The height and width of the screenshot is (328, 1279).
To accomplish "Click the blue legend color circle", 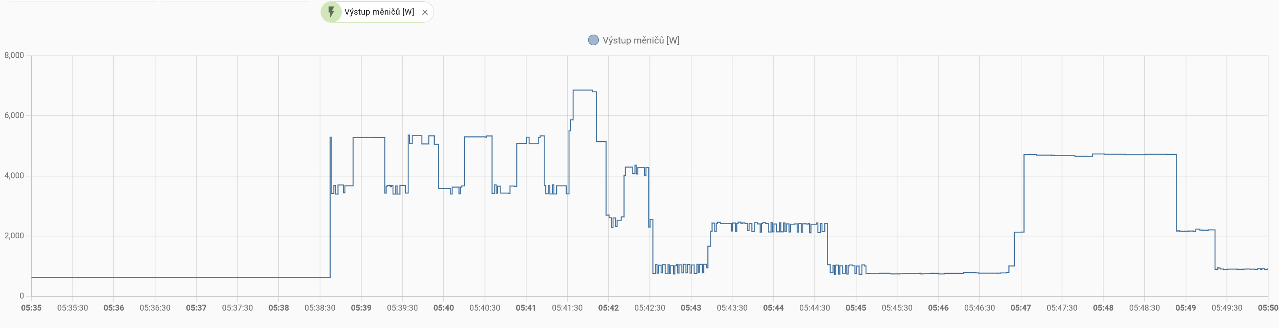I will coord(593,40).
